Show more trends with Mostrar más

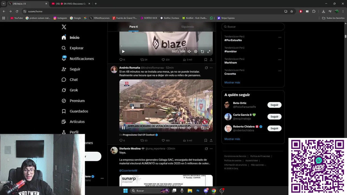(232, 82)
